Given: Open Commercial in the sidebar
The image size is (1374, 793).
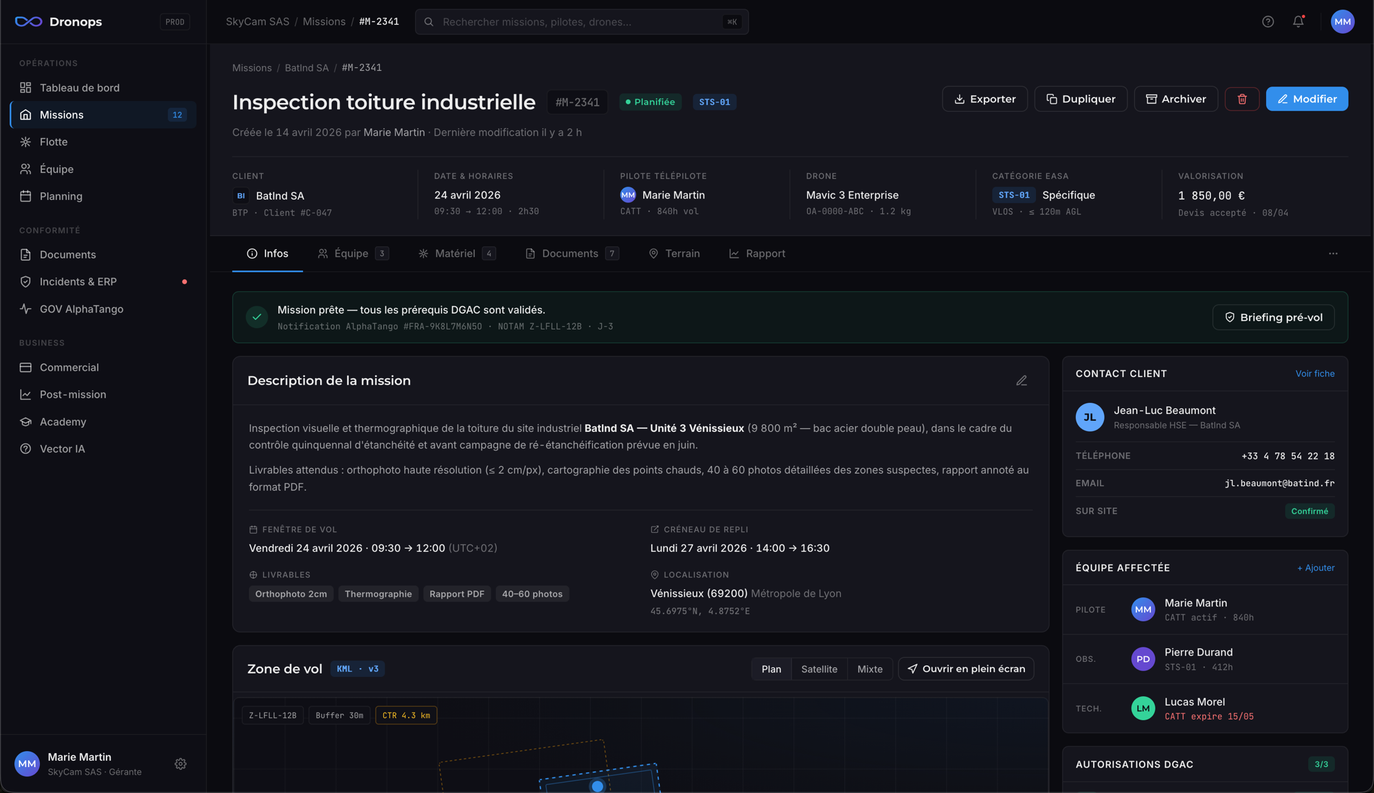Looking at the screenshot, I should point(103,367).
